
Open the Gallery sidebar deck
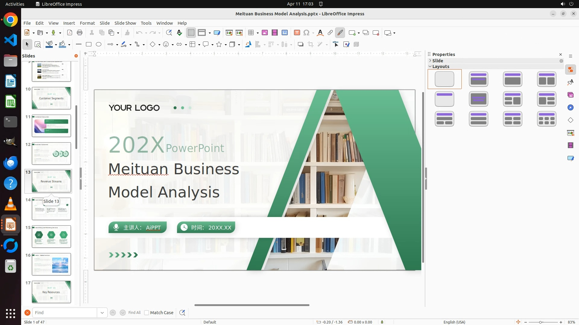coord(571,95)
